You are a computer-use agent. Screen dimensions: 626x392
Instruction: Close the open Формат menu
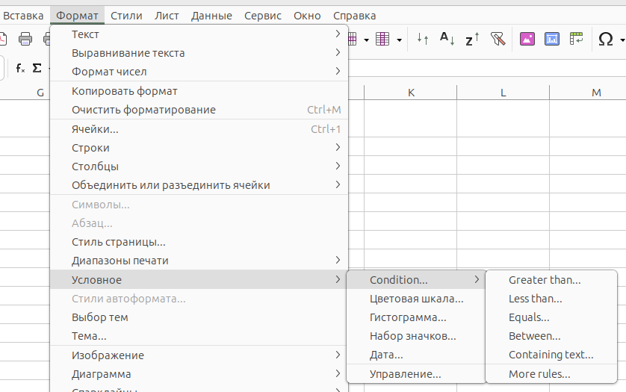pos(77,16)
